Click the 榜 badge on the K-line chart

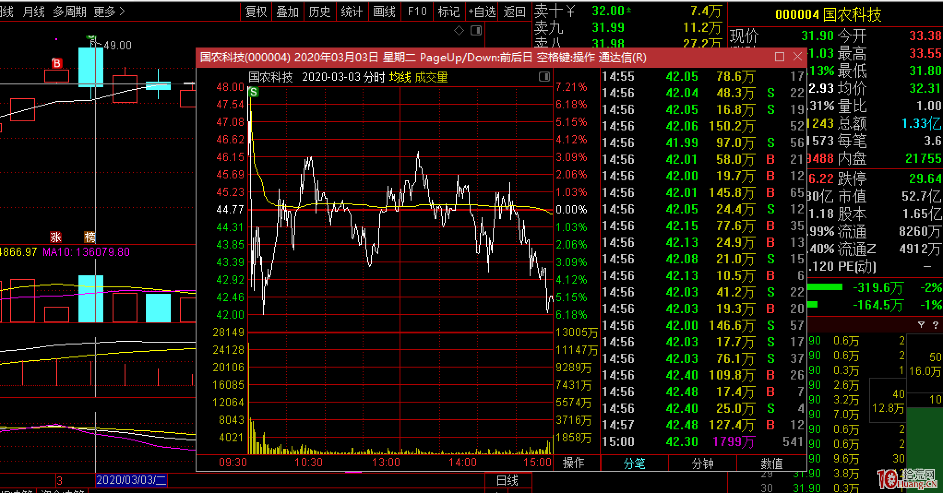click(x=90, y=237)
